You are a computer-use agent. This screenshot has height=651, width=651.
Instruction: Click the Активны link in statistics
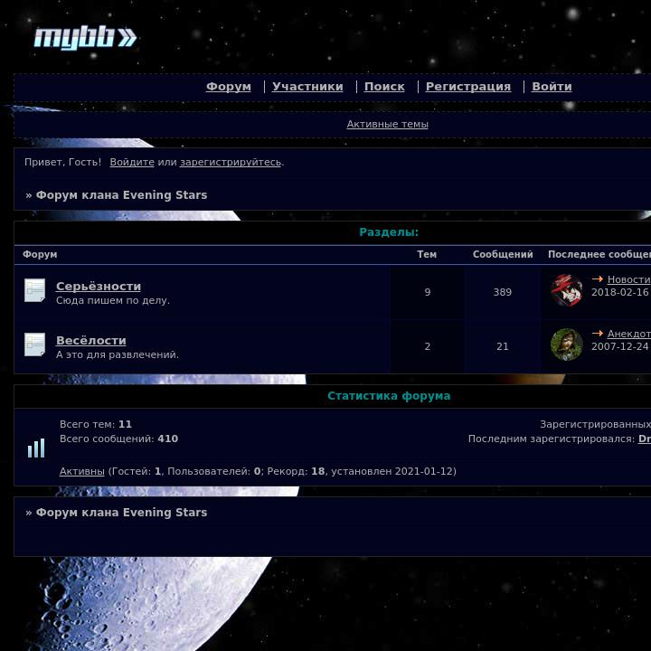[x=81, y=471]
